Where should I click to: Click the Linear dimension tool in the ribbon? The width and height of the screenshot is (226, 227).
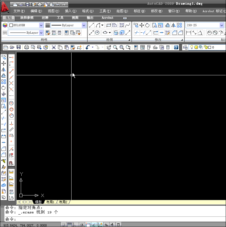tap(189, 33)
